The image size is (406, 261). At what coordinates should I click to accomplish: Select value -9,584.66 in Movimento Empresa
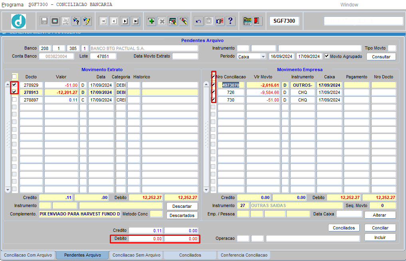pyautogui.click(x=263, y=92)
